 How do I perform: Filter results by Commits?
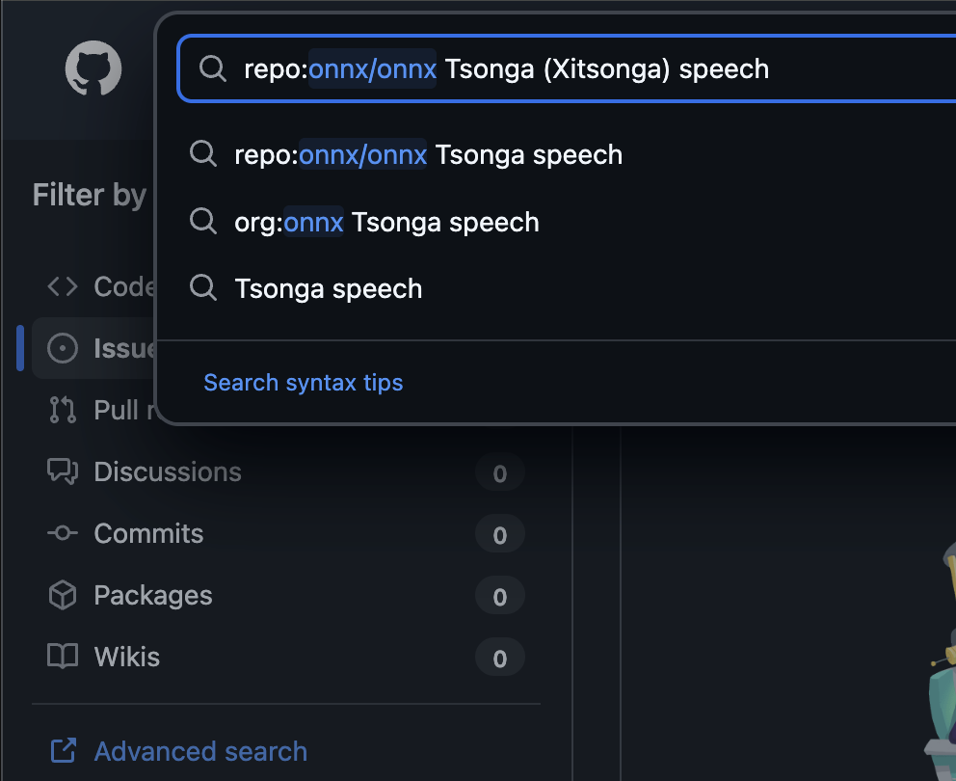tap(148, 534)
